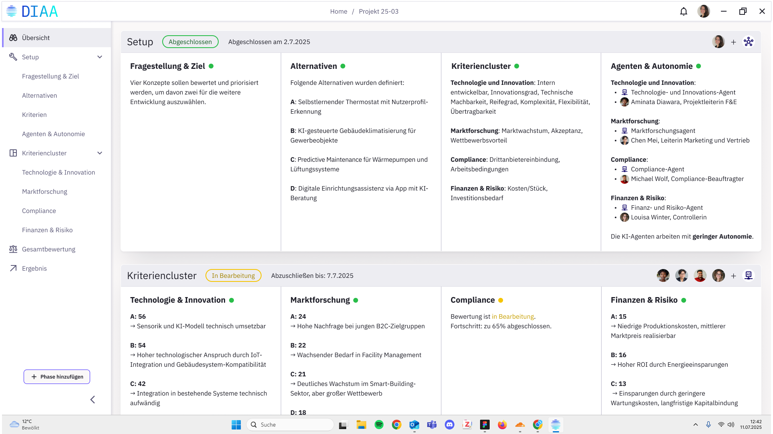Click the Abgeschlossen status badge
Viewport: 773px width, 434px height.
190,42
